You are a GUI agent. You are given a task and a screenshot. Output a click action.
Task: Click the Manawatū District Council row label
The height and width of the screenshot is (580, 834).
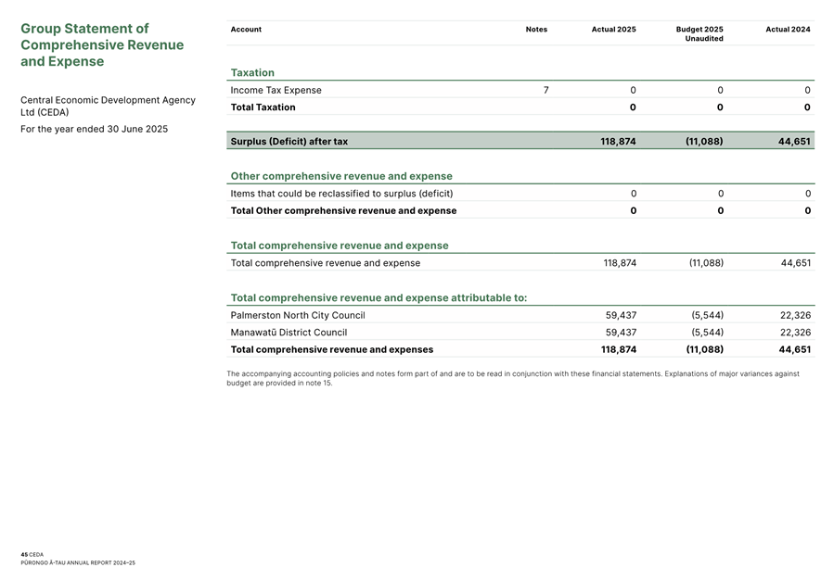tap(289, 333)
